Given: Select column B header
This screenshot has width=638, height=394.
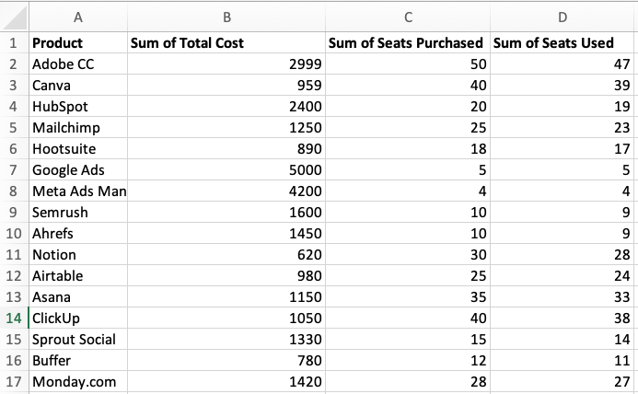Looking at the screenshot, I should [226, 16].
